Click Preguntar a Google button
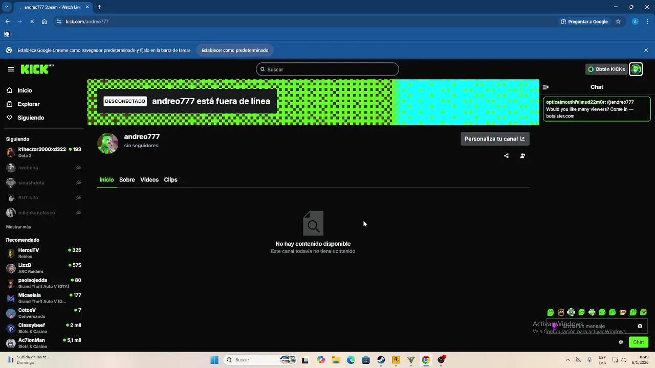The image size is (655, 368). coord(584,21)
